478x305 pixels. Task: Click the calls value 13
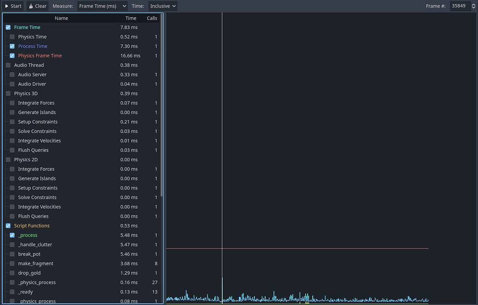coord(155,292)
